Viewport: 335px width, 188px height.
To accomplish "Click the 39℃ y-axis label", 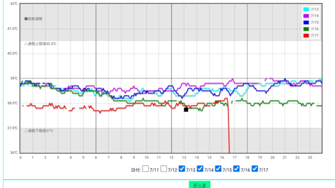I will tap(14, 78).
